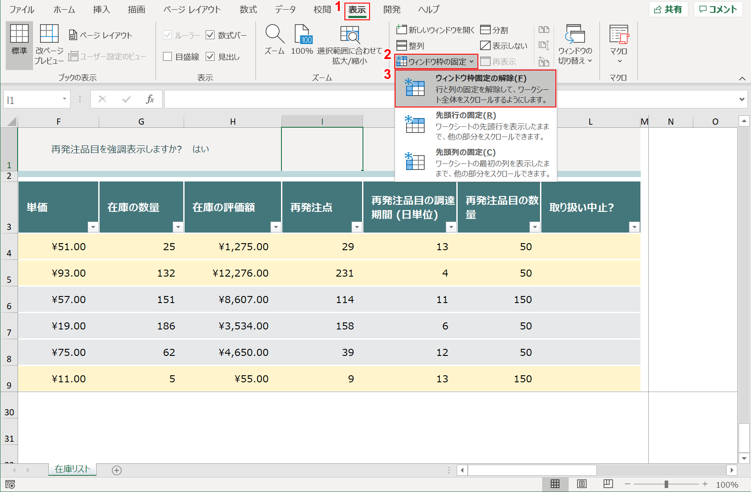Toggle the 目盛線 gridlines checkbox
This screenshot has width=751, height=492.
[167, 56]
